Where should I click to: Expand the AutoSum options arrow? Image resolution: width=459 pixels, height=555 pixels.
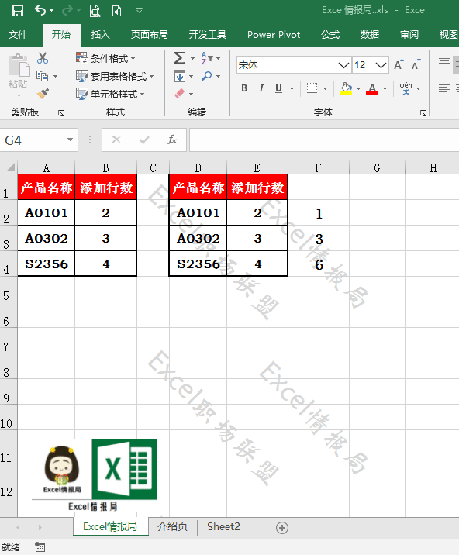click(x=192, y=58)
